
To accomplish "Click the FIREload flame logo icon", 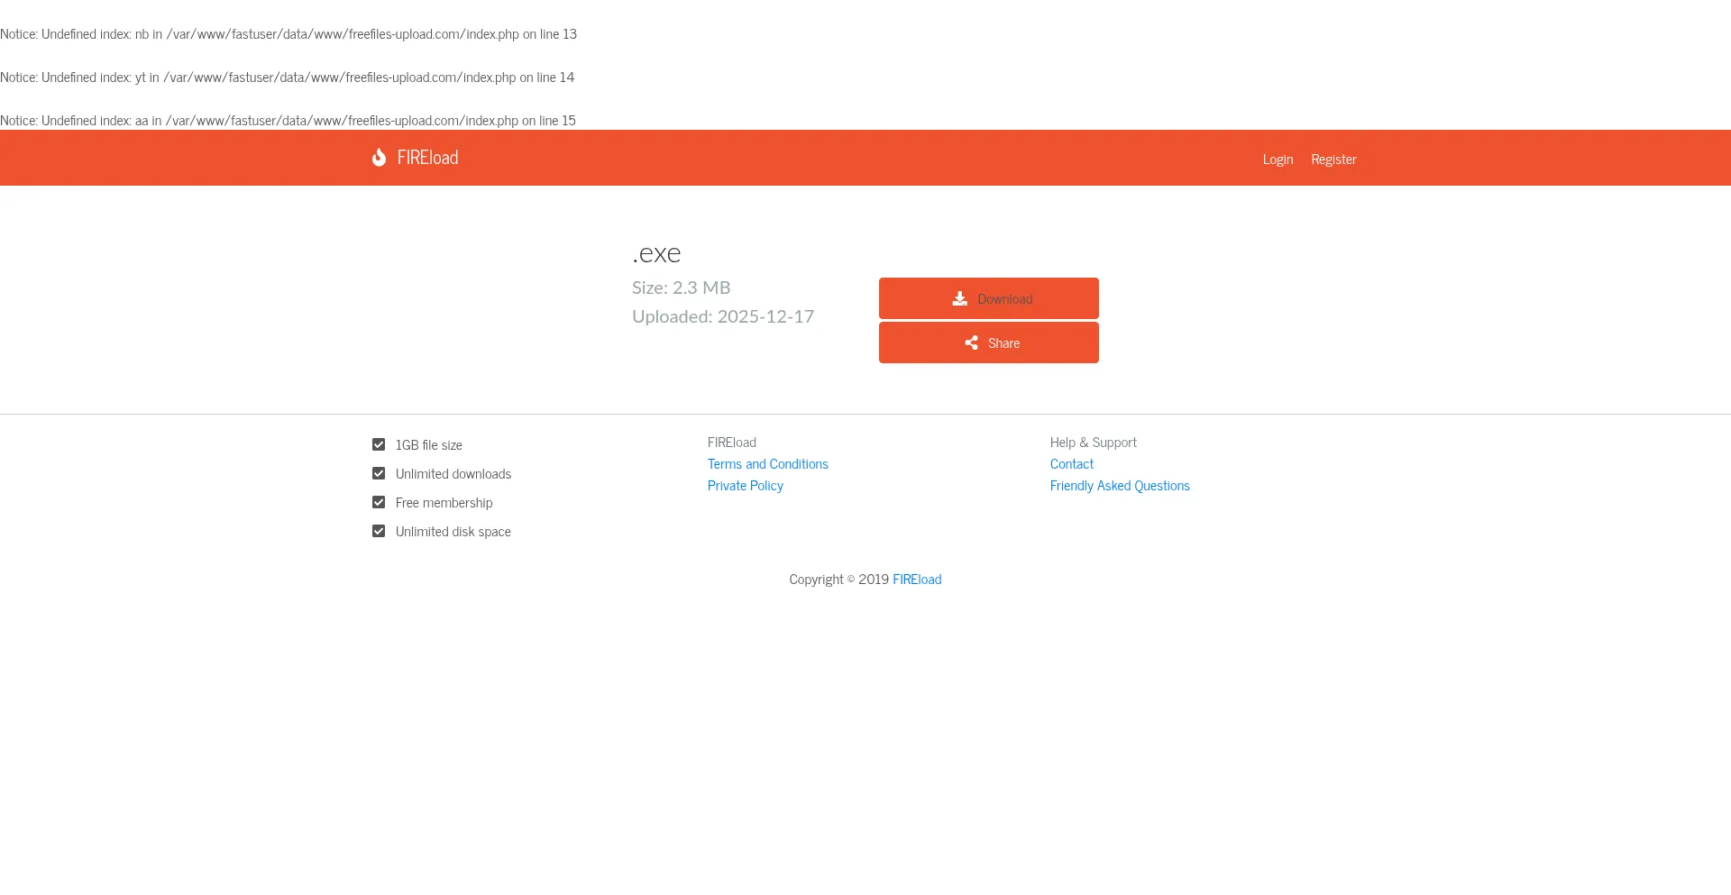I will point(379,157).
